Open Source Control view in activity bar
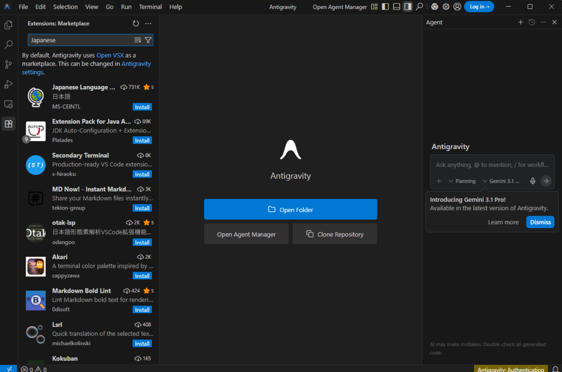The height and width of the screenshot is (372, 562). [9, 64]
